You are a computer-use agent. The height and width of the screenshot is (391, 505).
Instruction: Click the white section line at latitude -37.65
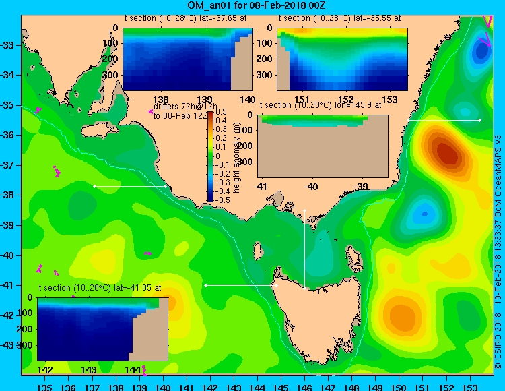click(x=130, y=186)
